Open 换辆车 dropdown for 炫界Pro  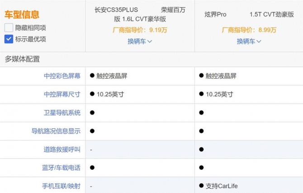tap(249, 41)
